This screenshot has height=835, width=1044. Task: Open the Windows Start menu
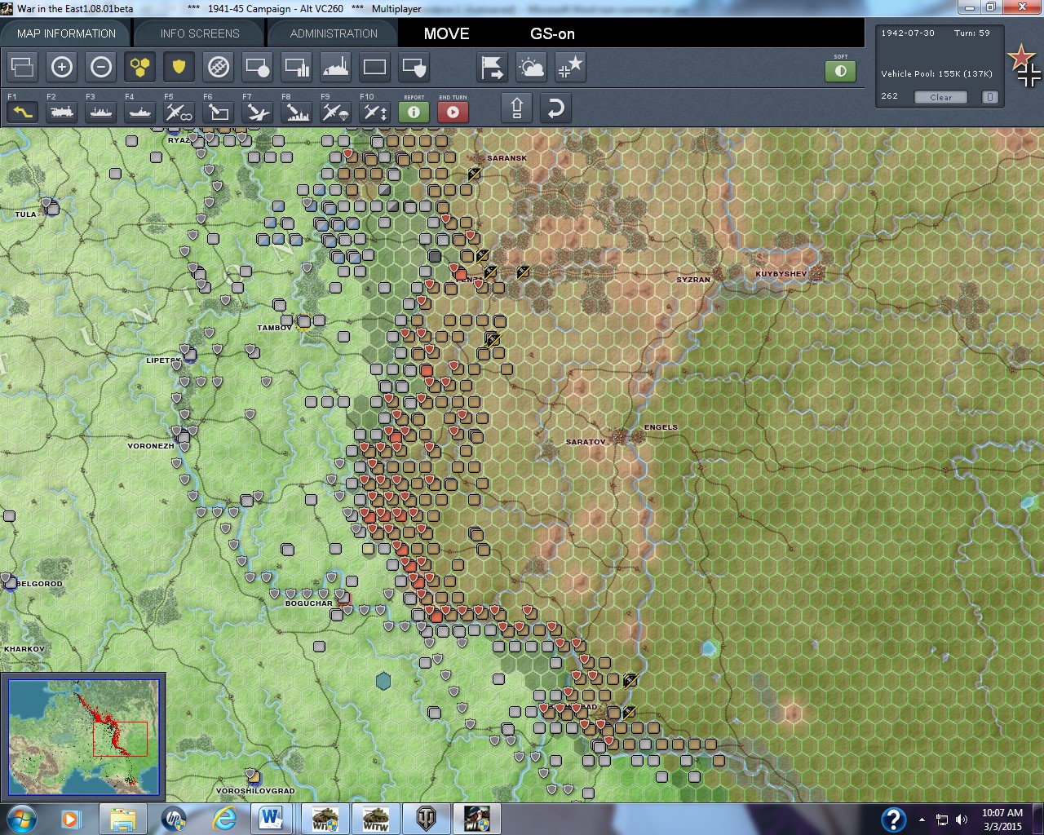pos(21,819)
